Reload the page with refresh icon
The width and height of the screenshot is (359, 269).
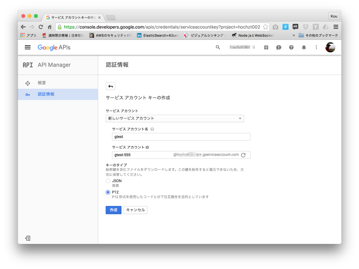pyautogui.click(x=41, y=27)
